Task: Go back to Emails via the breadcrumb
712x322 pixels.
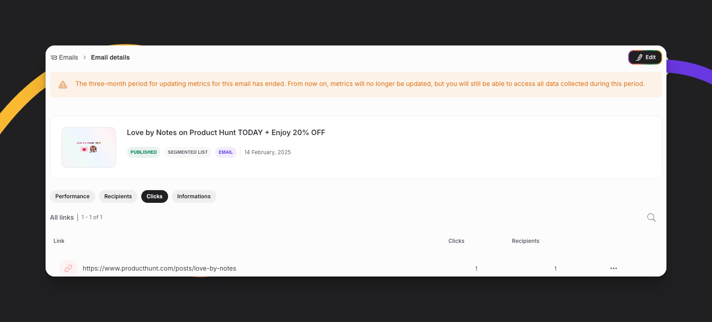Action: [x=68, y=58]
